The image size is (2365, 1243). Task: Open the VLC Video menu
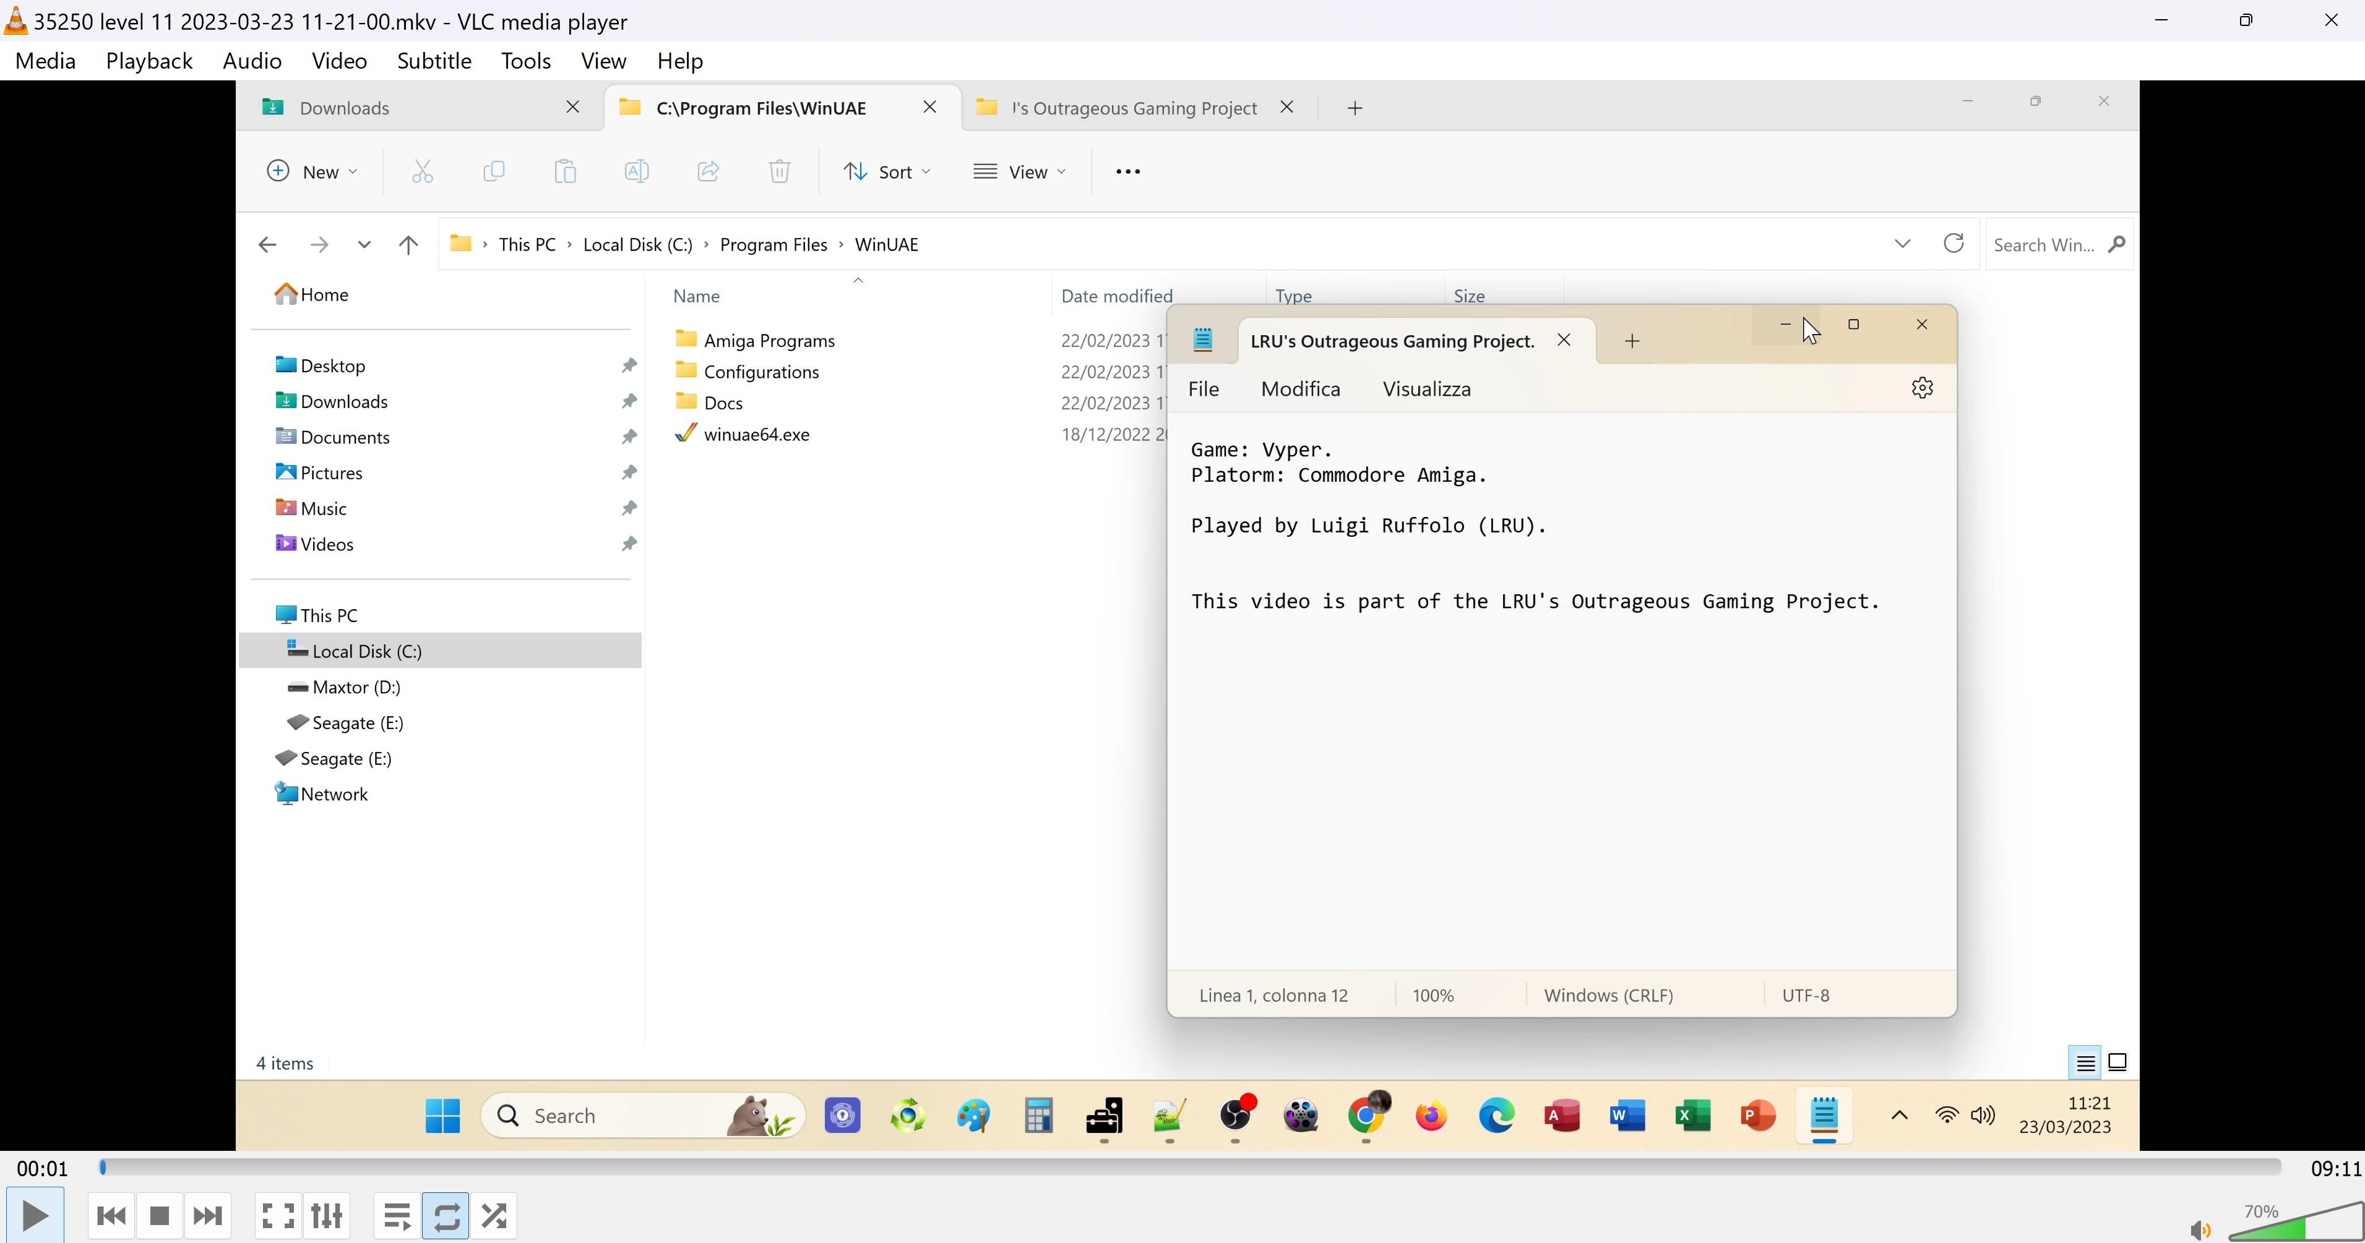click(x=338, y=61)
